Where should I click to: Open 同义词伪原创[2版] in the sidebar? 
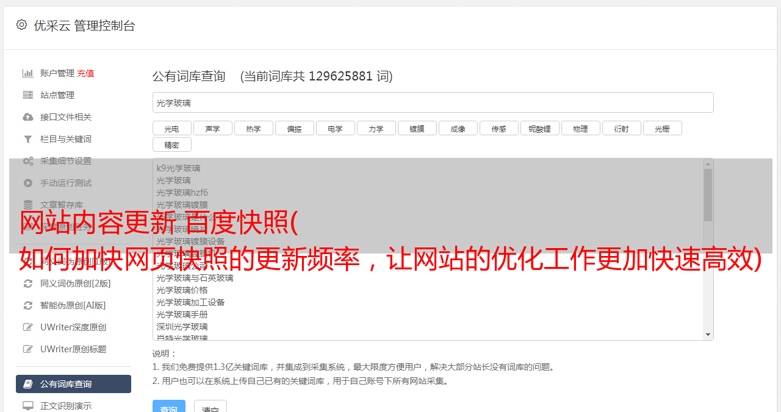tap(76, 283)
